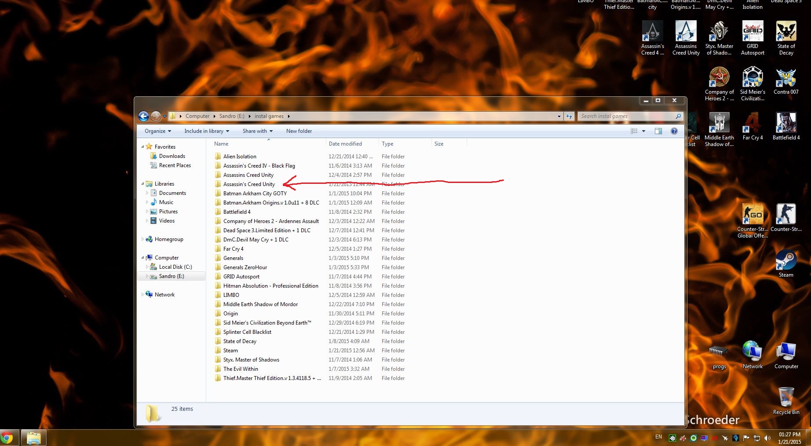This screenshot has width=811, height=446.
Task: Select the Videos library
Action: pyautogui.click(x=167, y=221)
